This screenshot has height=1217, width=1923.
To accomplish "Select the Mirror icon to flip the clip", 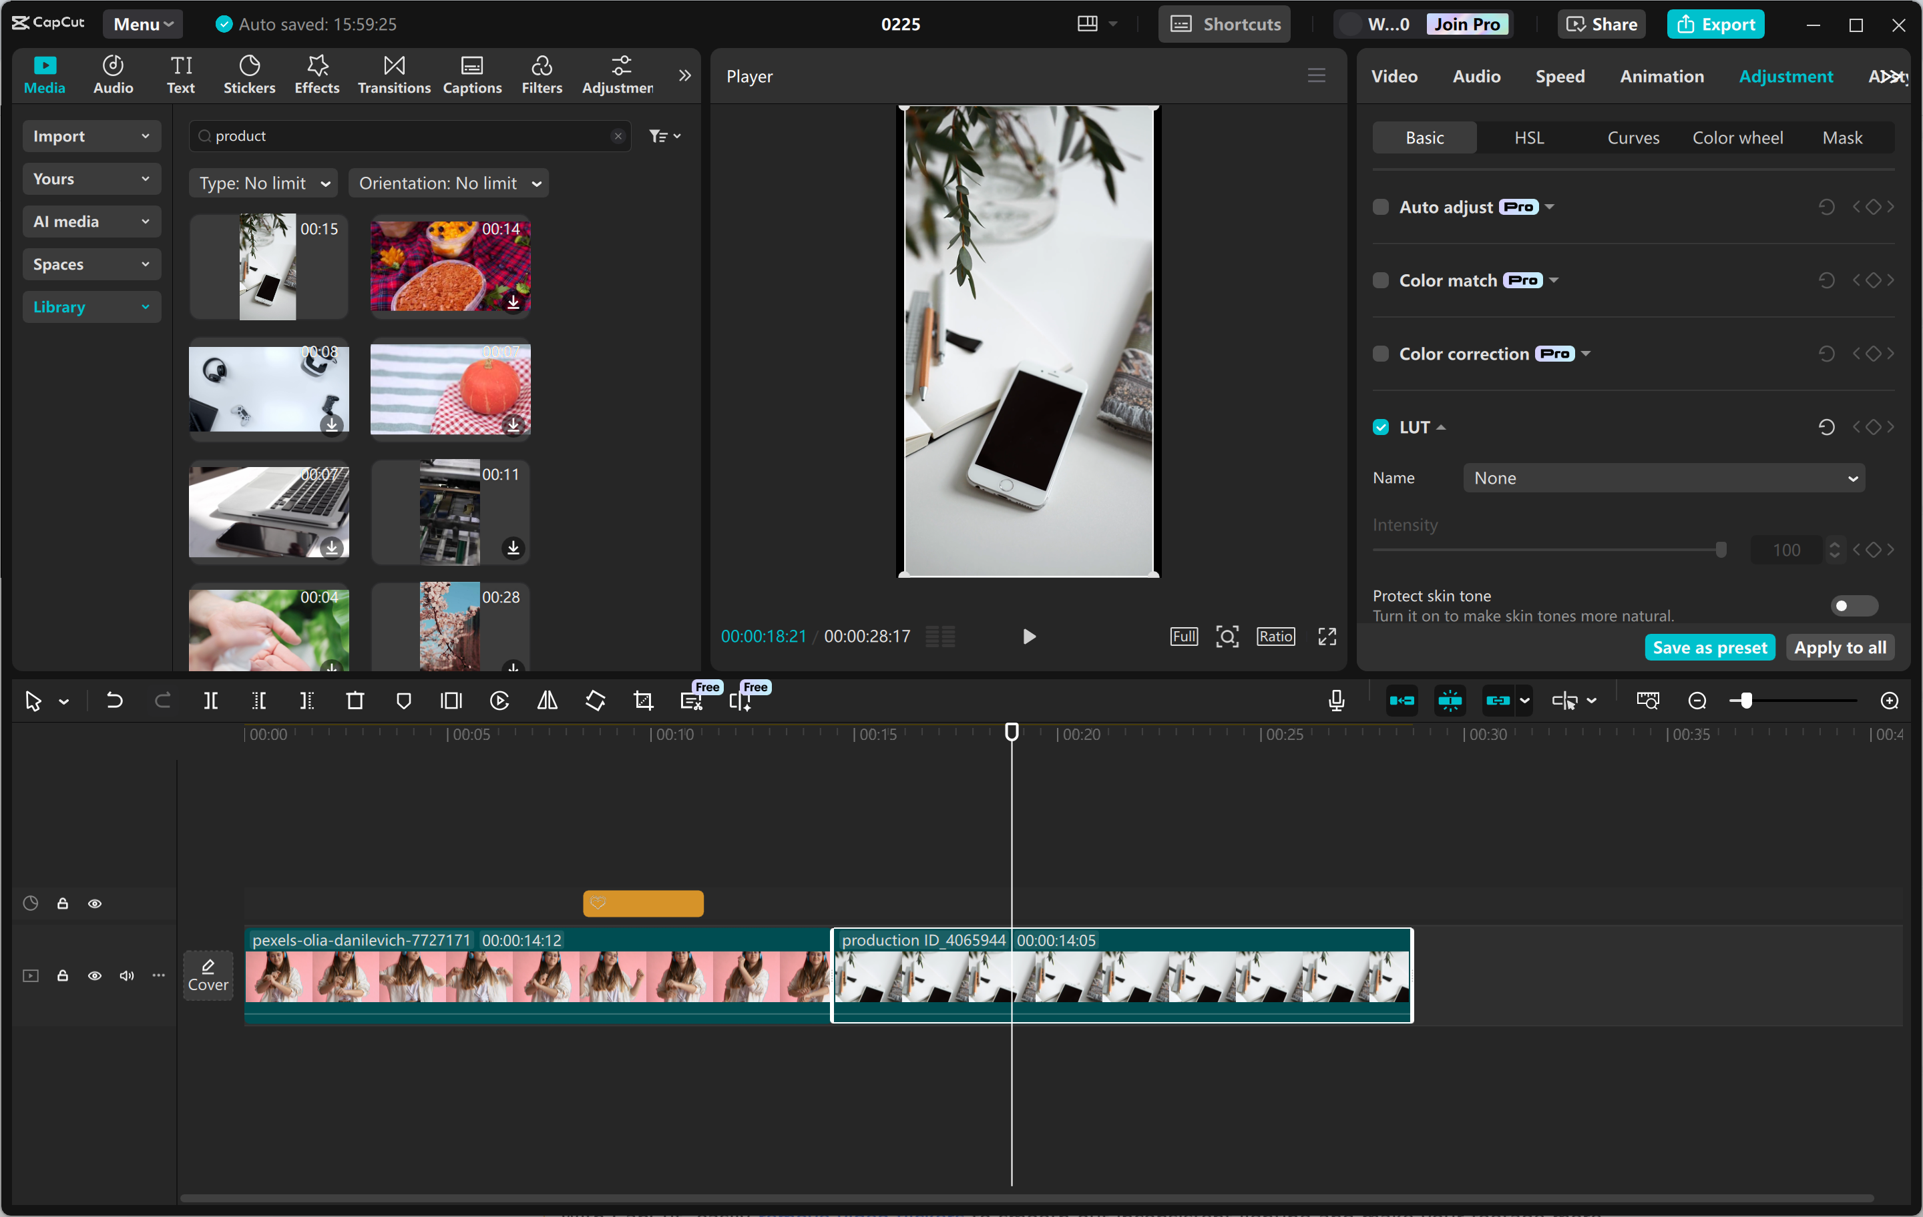I will click(x=547, y=701).
